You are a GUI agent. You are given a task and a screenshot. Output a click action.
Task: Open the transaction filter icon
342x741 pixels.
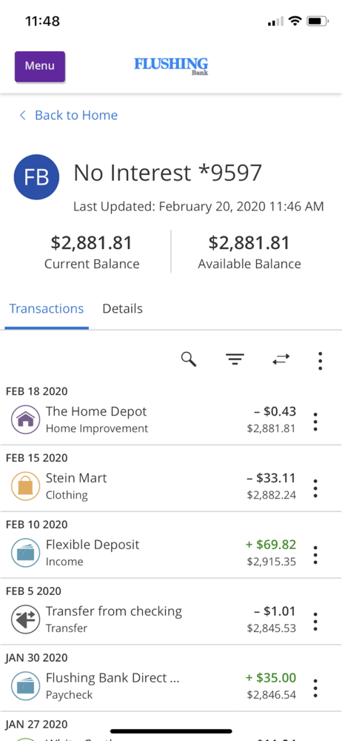(235, 360)
